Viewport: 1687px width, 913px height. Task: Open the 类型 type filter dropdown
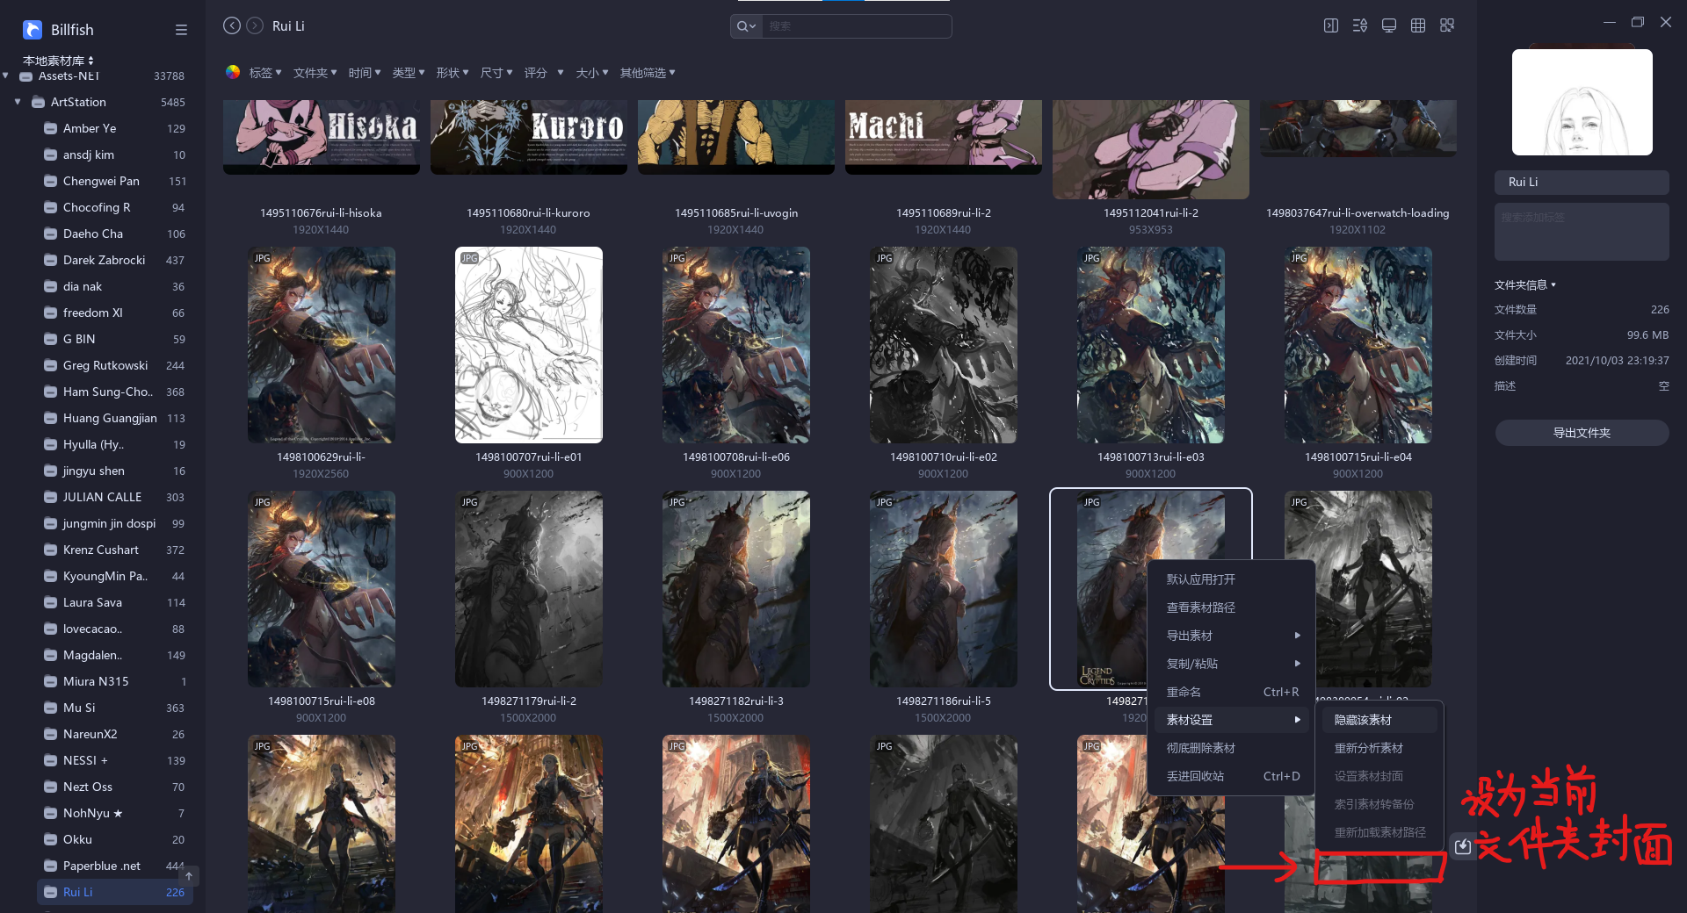(409, 73)
